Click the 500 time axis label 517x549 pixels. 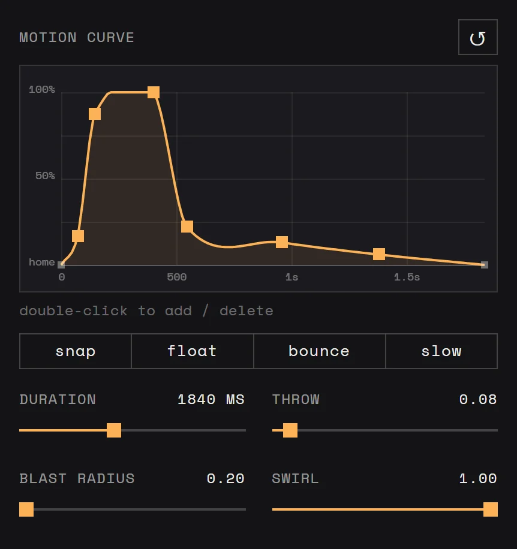pyautogui.click(x=176, y=277)
